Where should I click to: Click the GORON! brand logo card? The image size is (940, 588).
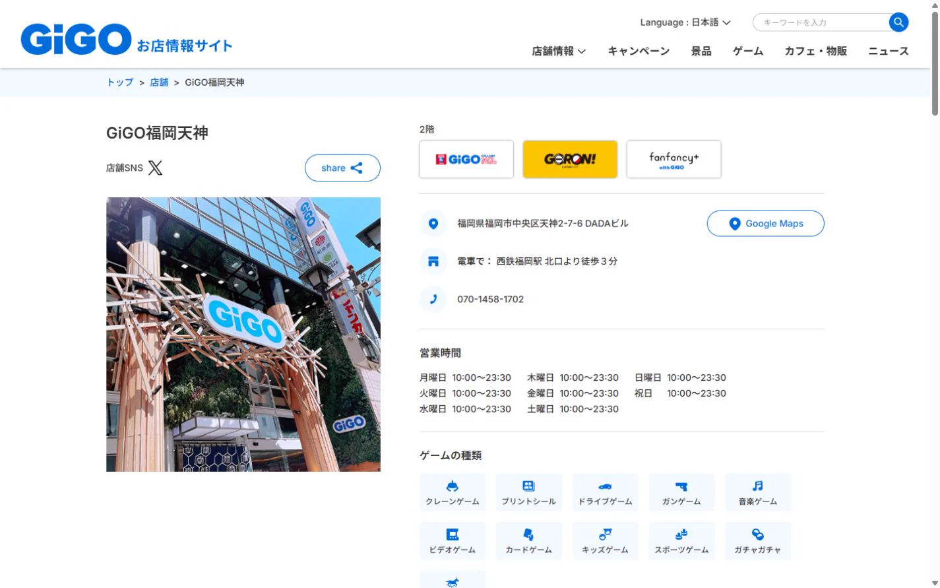tap(570, 159)
